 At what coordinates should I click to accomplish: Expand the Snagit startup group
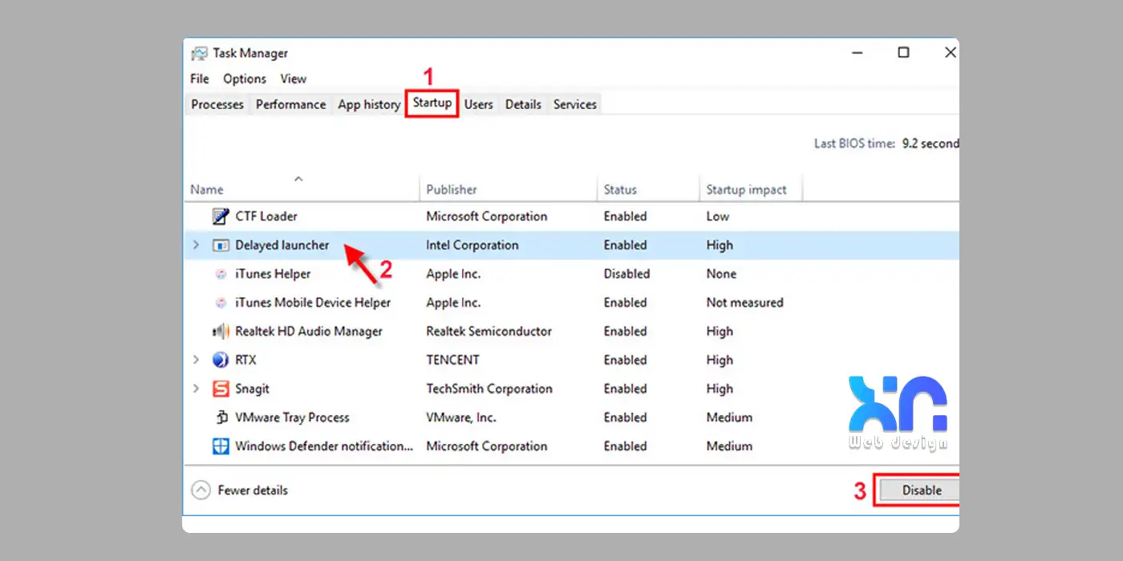197,389
